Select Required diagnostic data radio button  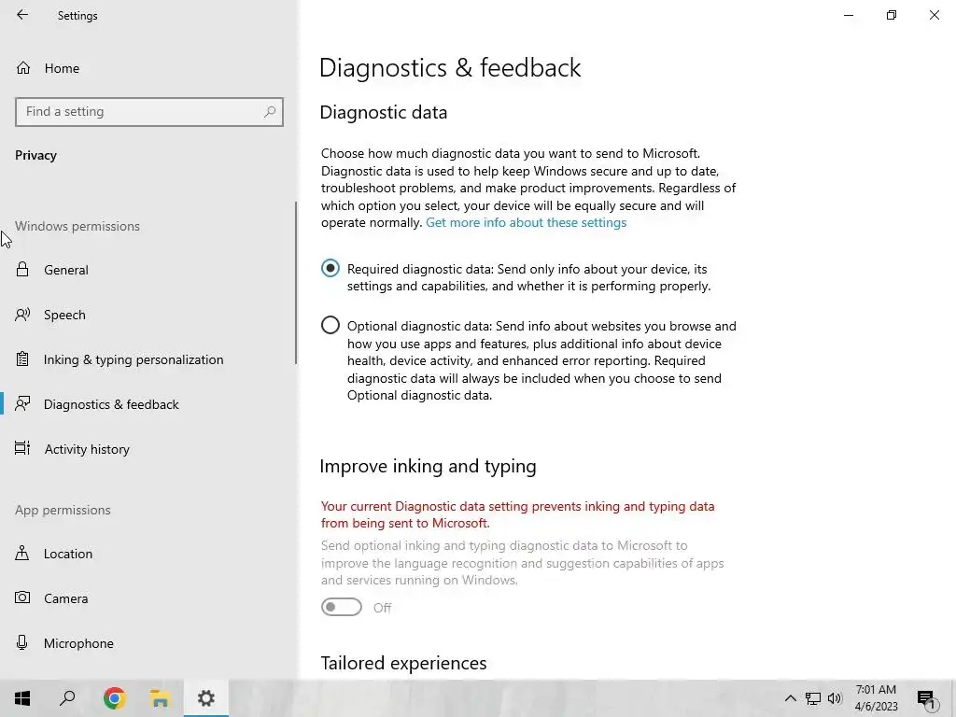click(330, 268)
